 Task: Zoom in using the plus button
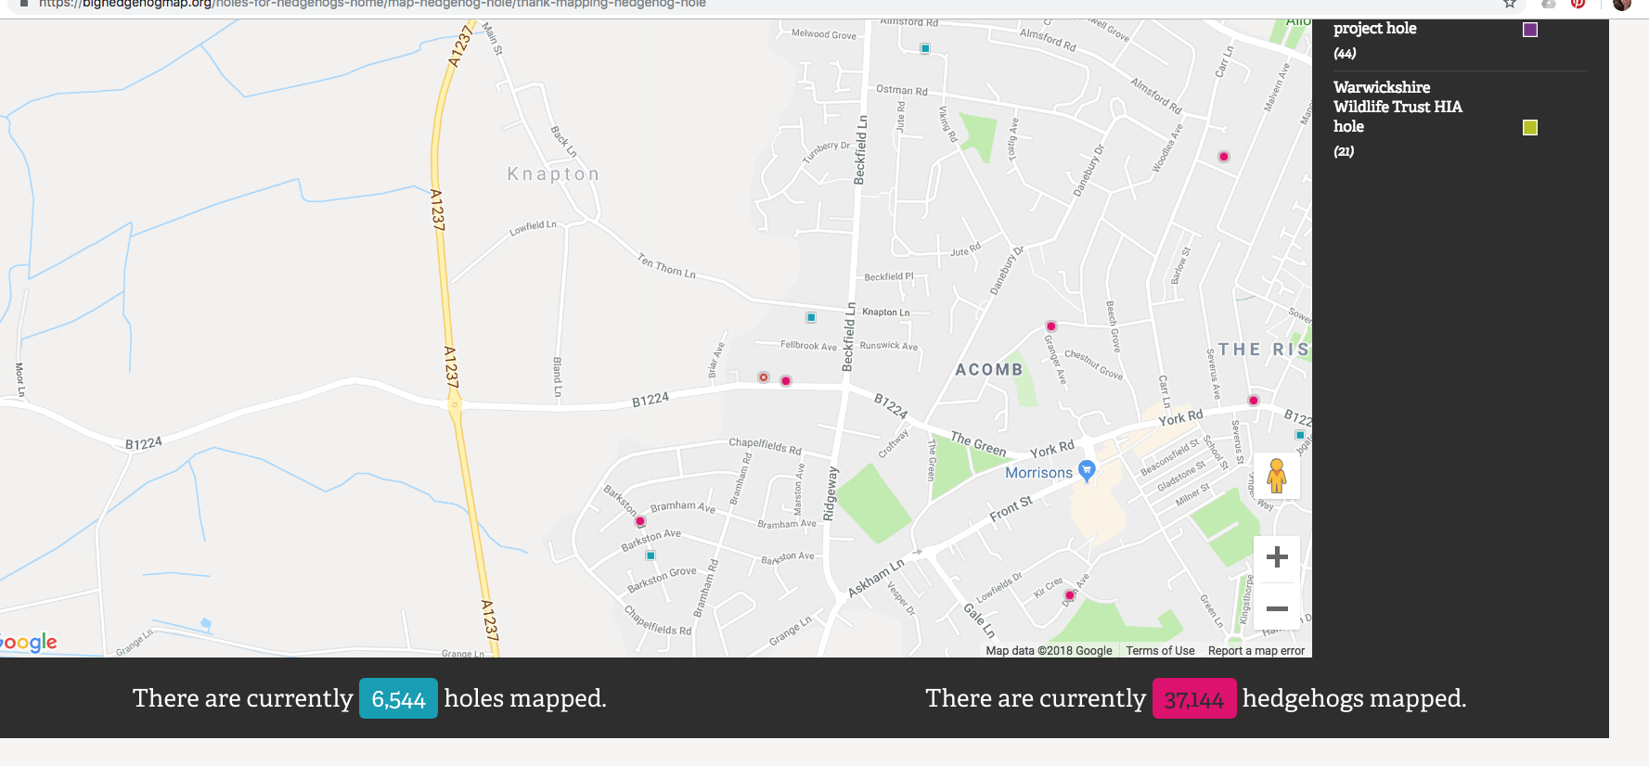pyautogui.click(x=1277, y=556)
